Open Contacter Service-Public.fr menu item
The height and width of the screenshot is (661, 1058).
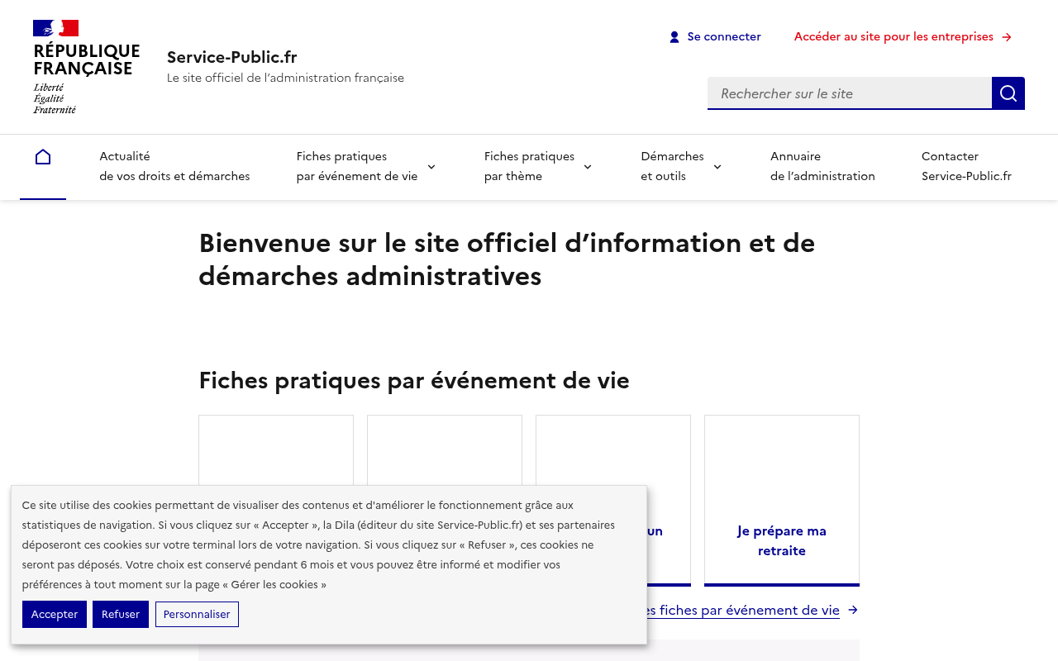[966, 166]
